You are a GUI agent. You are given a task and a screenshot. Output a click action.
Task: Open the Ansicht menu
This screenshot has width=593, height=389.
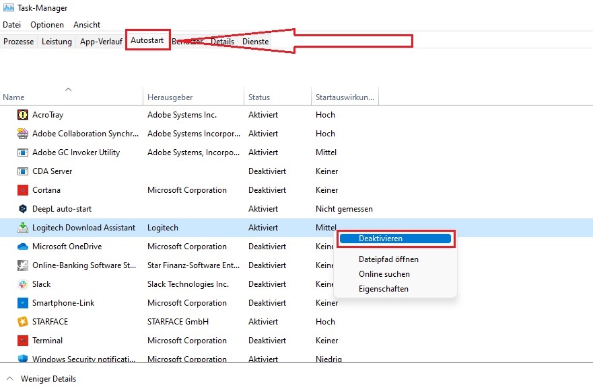pos(87,25)
